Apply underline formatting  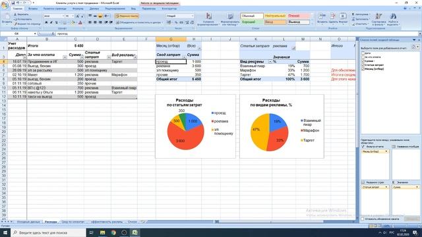tap(56, 22)
